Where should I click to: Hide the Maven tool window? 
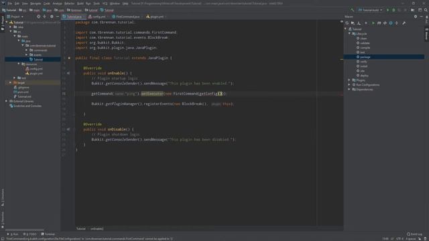422,17
